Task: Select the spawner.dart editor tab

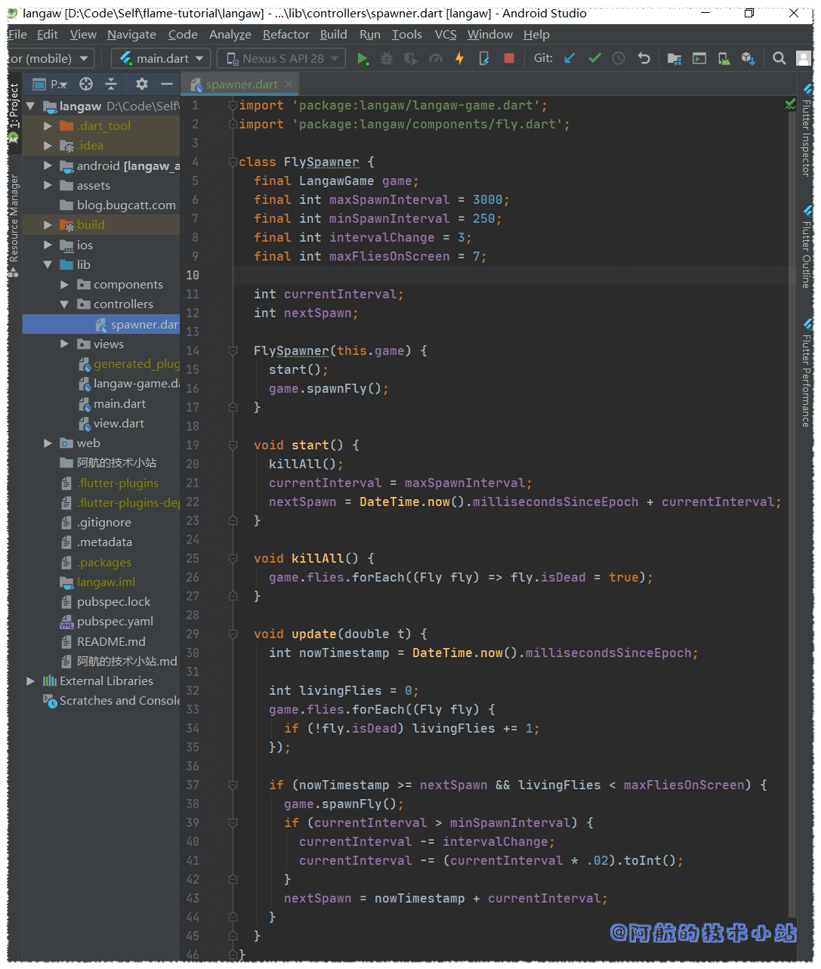Action: pyautogui.click(x=241, y=85)
